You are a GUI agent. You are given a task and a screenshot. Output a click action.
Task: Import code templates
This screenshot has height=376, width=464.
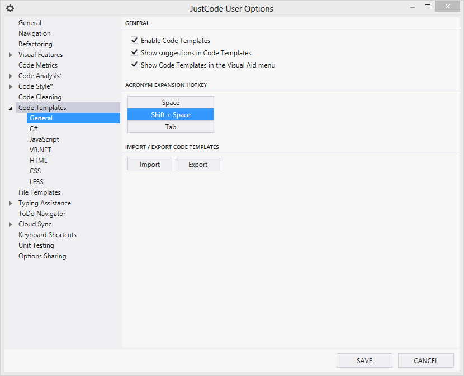pyautogui.click(x=150, y=164)
